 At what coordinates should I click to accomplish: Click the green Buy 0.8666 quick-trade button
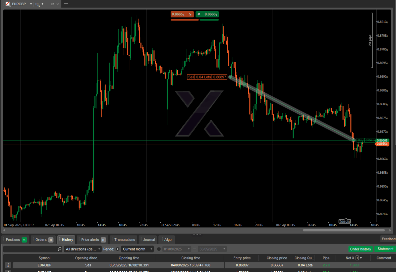(x=207, y=14)
